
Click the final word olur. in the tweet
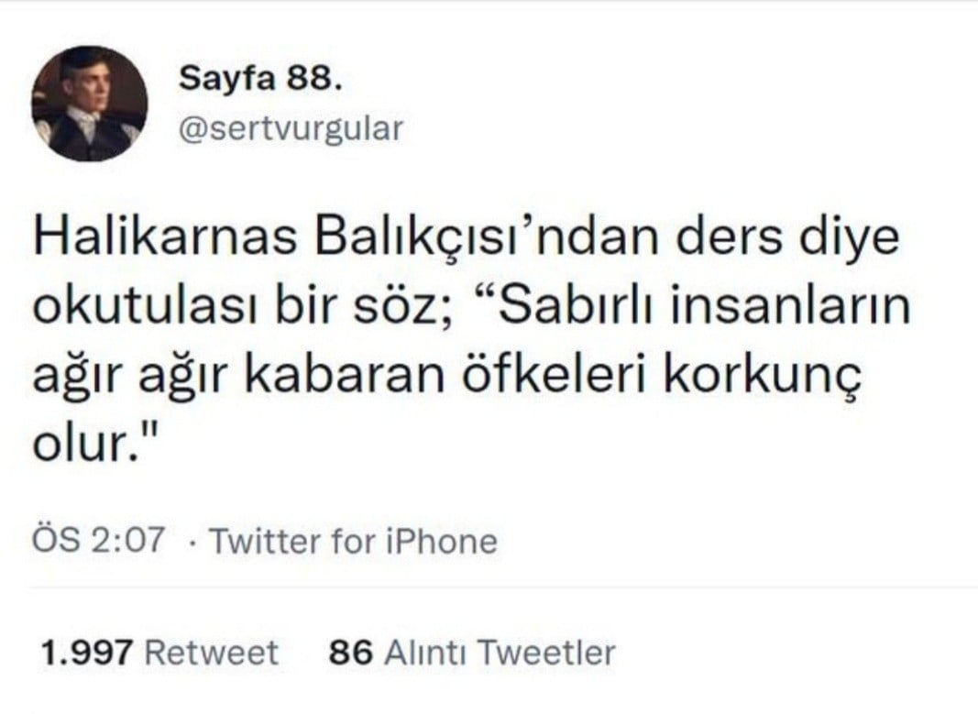(x=94, y=444)
